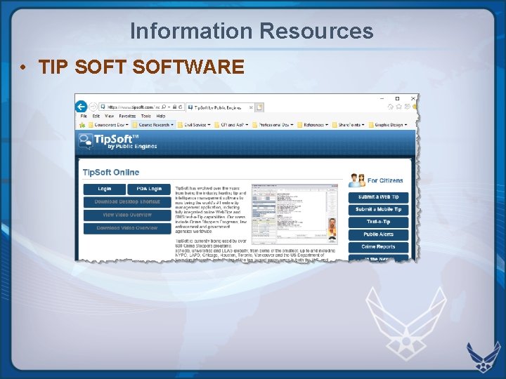The image size is (506, 379).
Task: Expand the SharePoints favorites folder
Action: coord(349,125)
